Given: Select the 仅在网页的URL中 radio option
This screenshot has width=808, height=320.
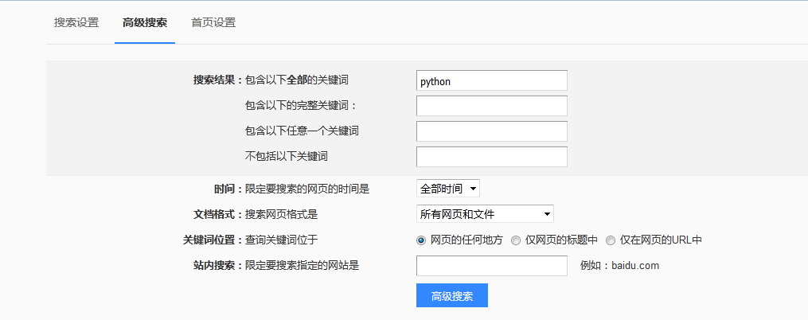Looking at the screenshot, I should [611, 240].
